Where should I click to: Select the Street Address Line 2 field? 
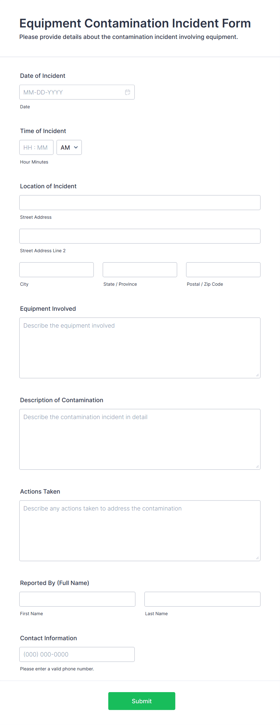click(140, 236)
